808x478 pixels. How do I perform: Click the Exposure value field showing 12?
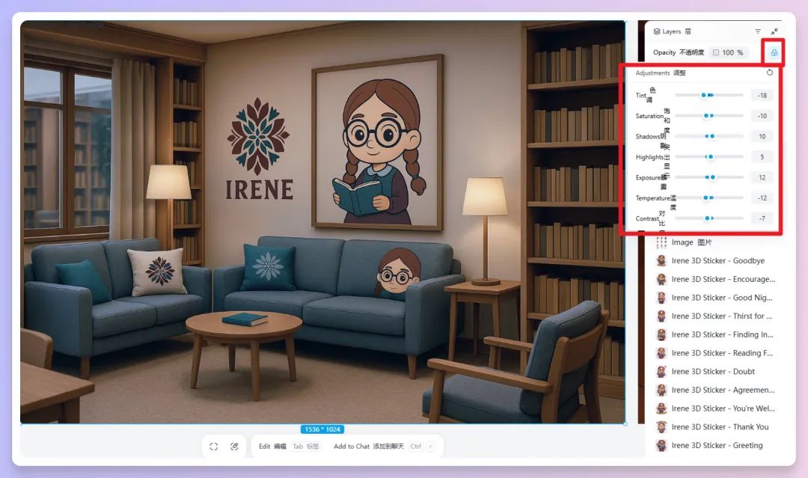[x=762, y=178]
